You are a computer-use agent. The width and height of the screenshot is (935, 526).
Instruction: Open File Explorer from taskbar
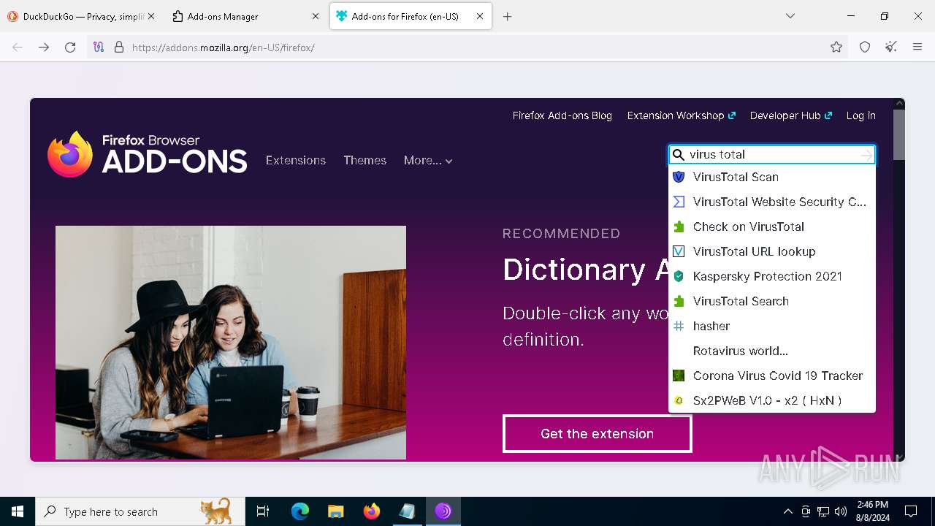[x=336, y=511]
